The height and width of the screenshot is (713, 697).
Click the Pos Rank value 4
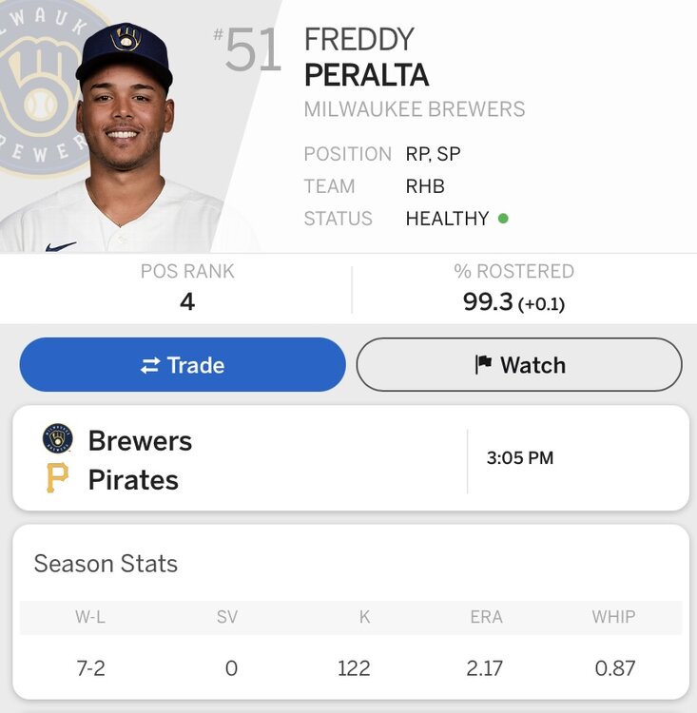pos(186,302)
